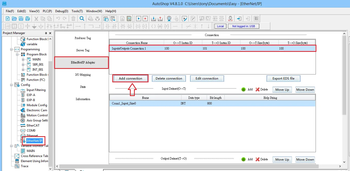The height and width of the screenshot is (171, 350).
Task: Open the Window(W) menu
Action: click(94, 11)
